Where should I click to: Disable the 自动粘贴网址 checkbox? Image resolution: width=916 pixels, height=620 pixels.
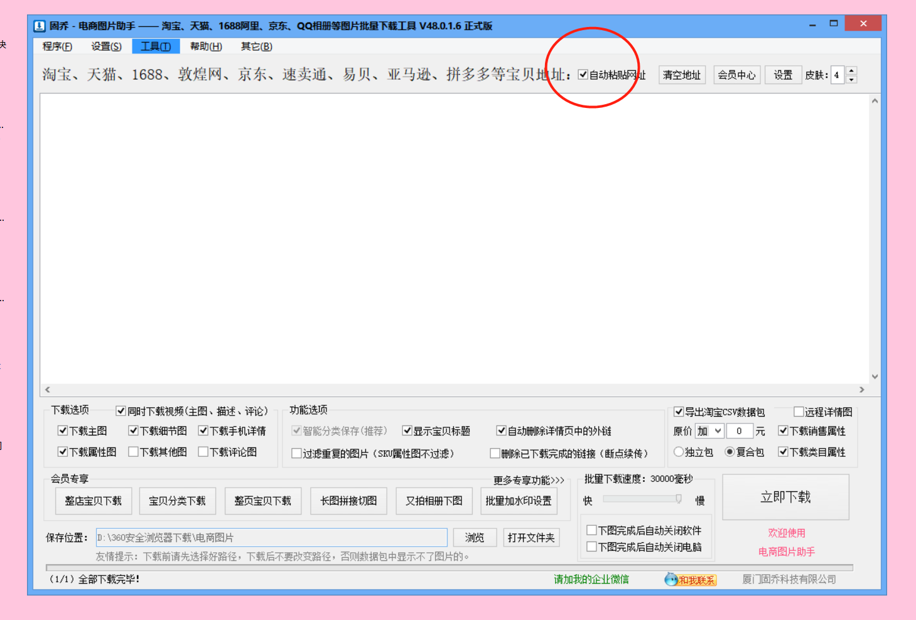tap(583, 75)
